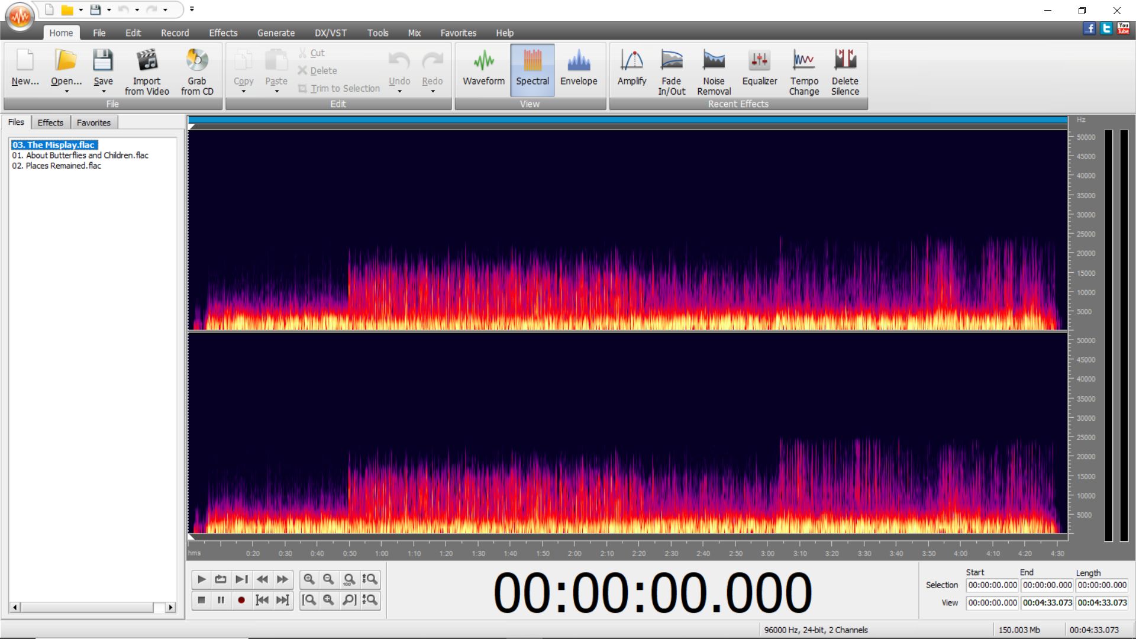Image resolution: width=1136 pixels, height=639 pixels.
Task: Zoom in horizontally
Action: [309, 579]
